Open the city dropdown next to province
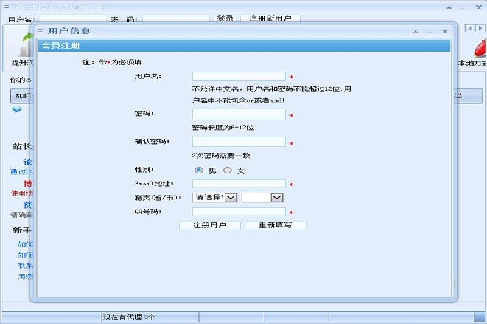Image resolution: width=487 pixels, height=324 pixels. [x=262, y=198]
